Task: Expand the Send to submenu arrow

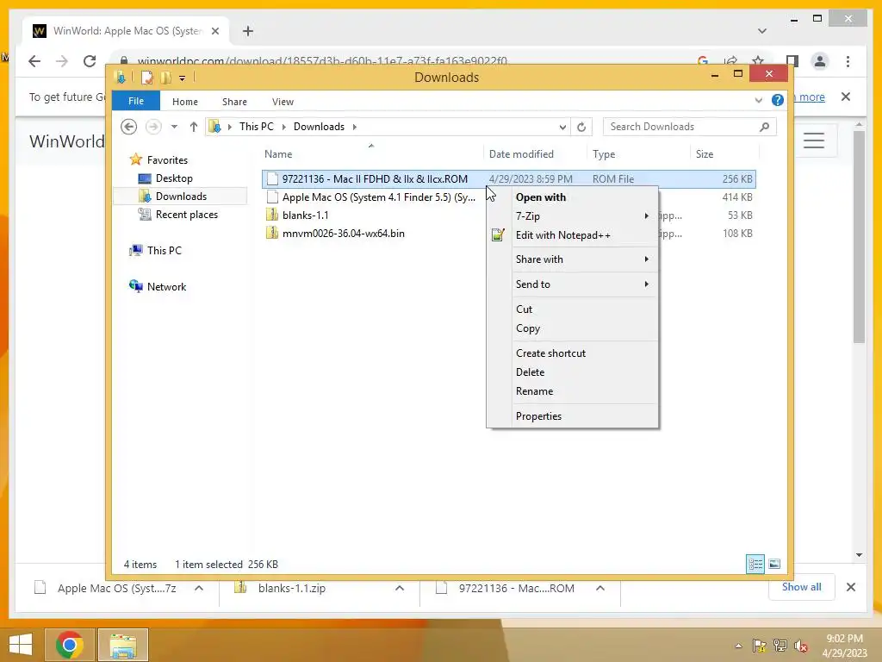Action: pyautogui.click(x=646, y=284)
